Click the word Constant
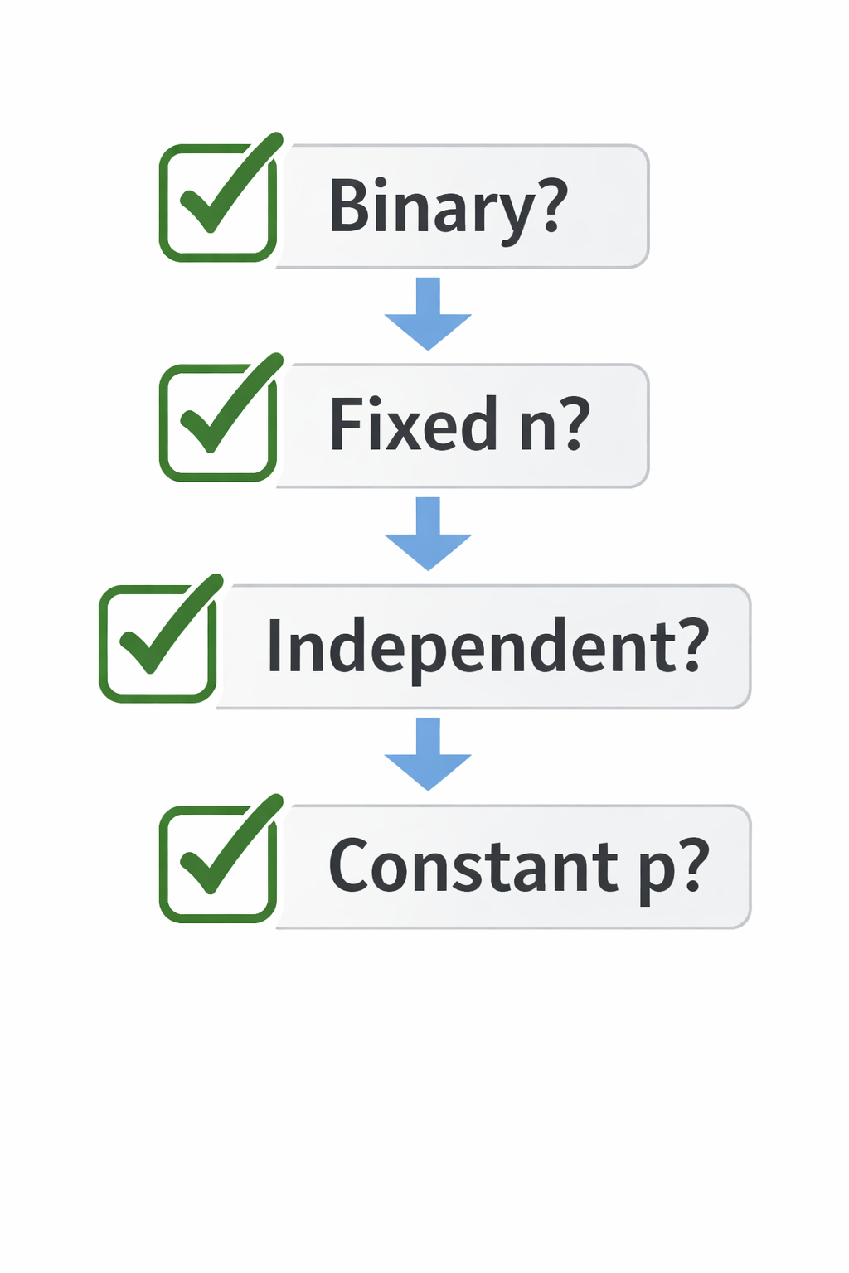The height and width of the screenshot is (1273, 849). pos(473,866)
